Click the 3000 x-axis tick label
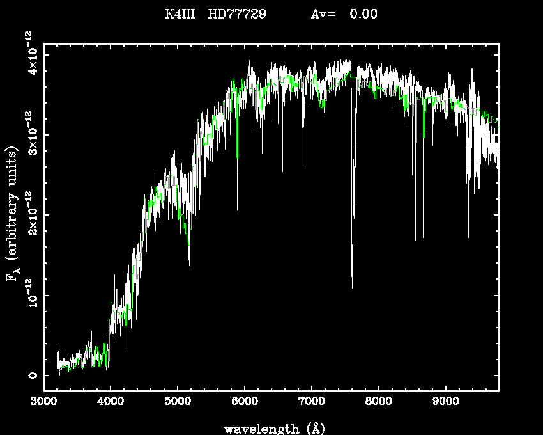The image size is (543, 435). pos(43,403)
